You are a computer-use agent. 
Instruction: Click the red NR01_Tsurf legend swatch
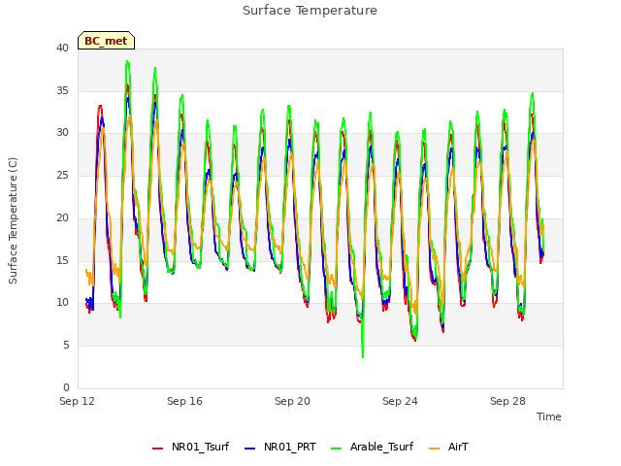[x=157, y=449]
